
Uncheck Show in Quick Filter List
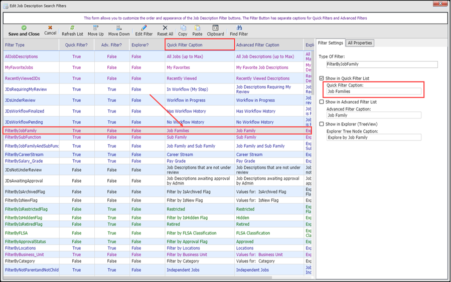(322, 78)
